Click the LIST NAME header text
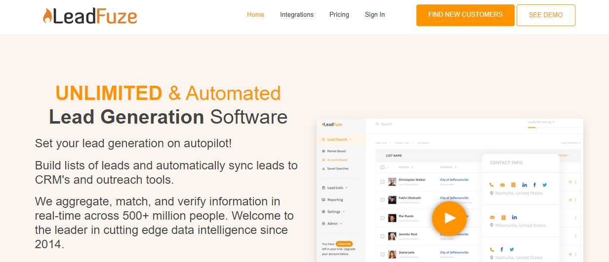 tap(394, 156)
